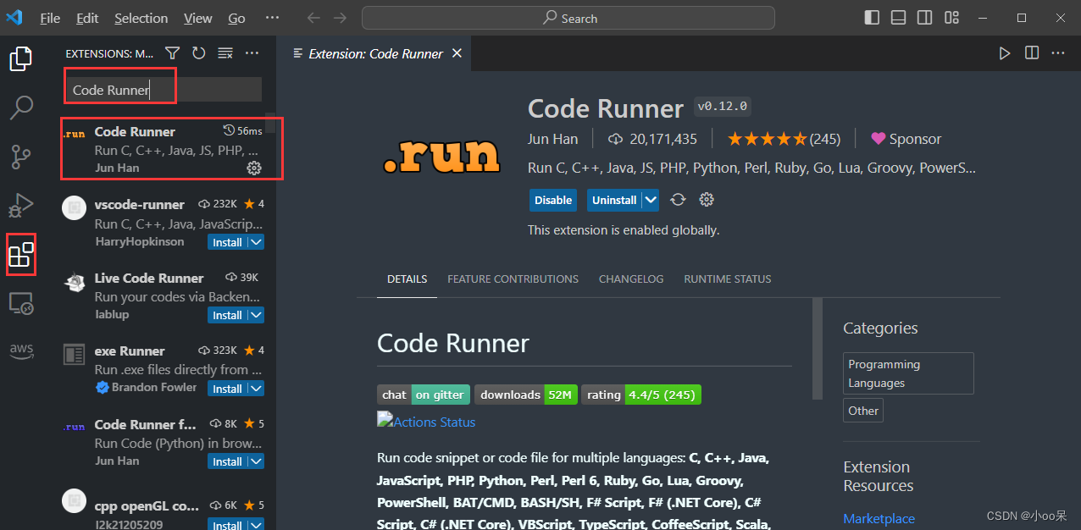
Task: Open the Go menu
Action: tap(237, 18)
